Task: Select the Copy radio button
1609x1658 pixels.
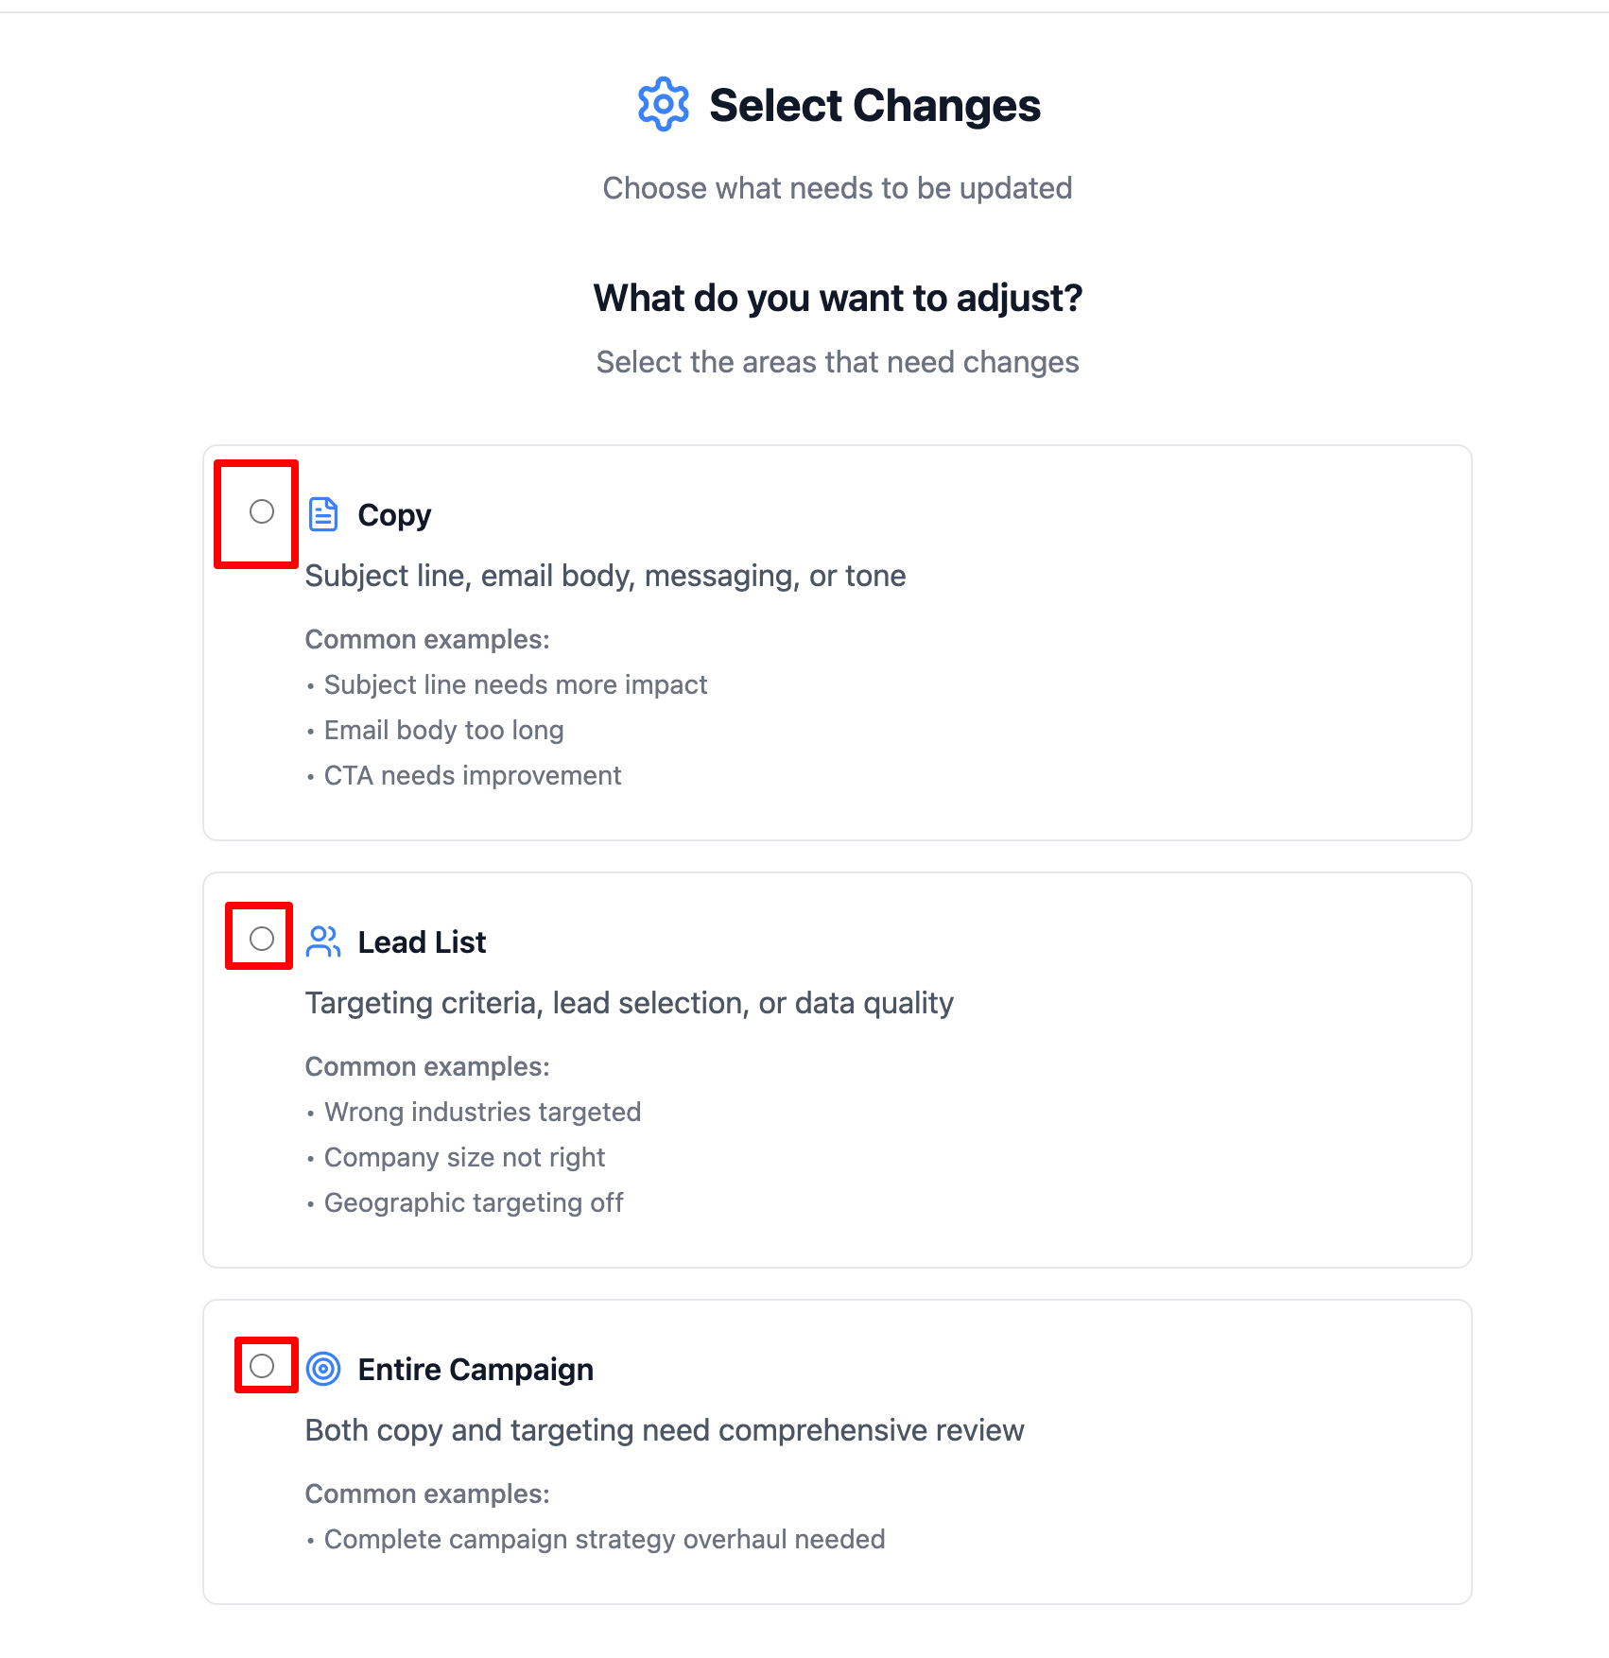Action: pyautogui.click(x=262, y=512)
